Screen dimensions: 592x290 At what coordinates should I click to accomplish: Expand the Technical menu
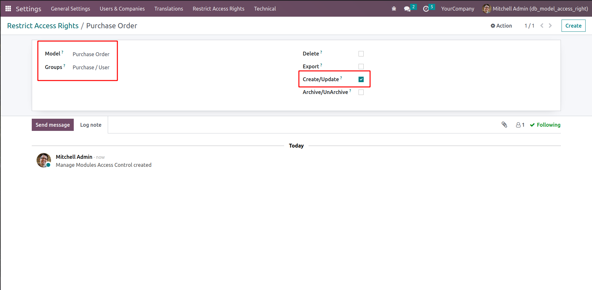[265, 9]
